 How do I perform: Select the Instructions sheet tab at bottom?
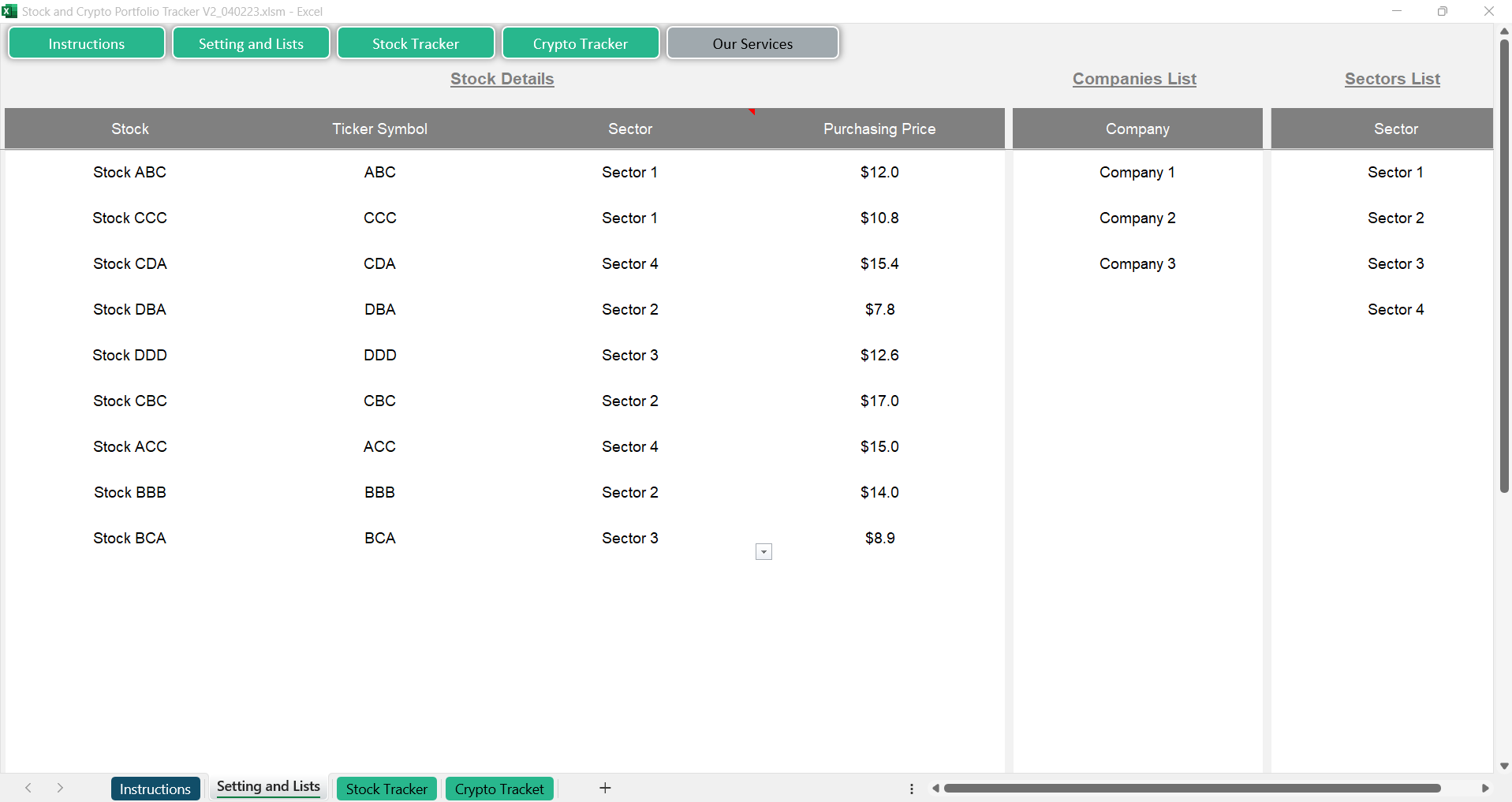tap(155, 789)
